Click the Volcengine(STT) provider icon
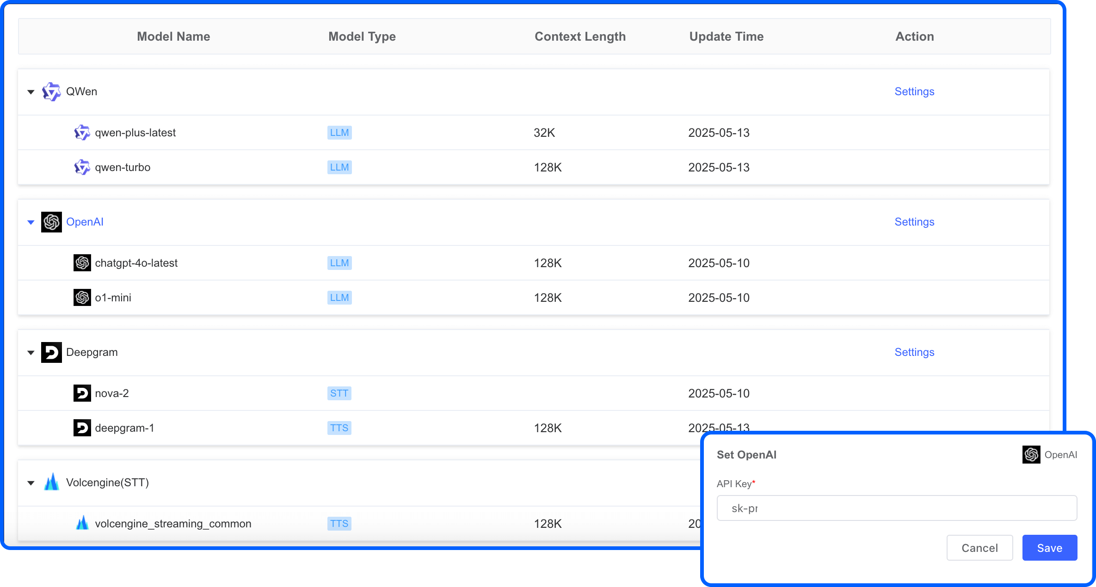 (52, 483)
